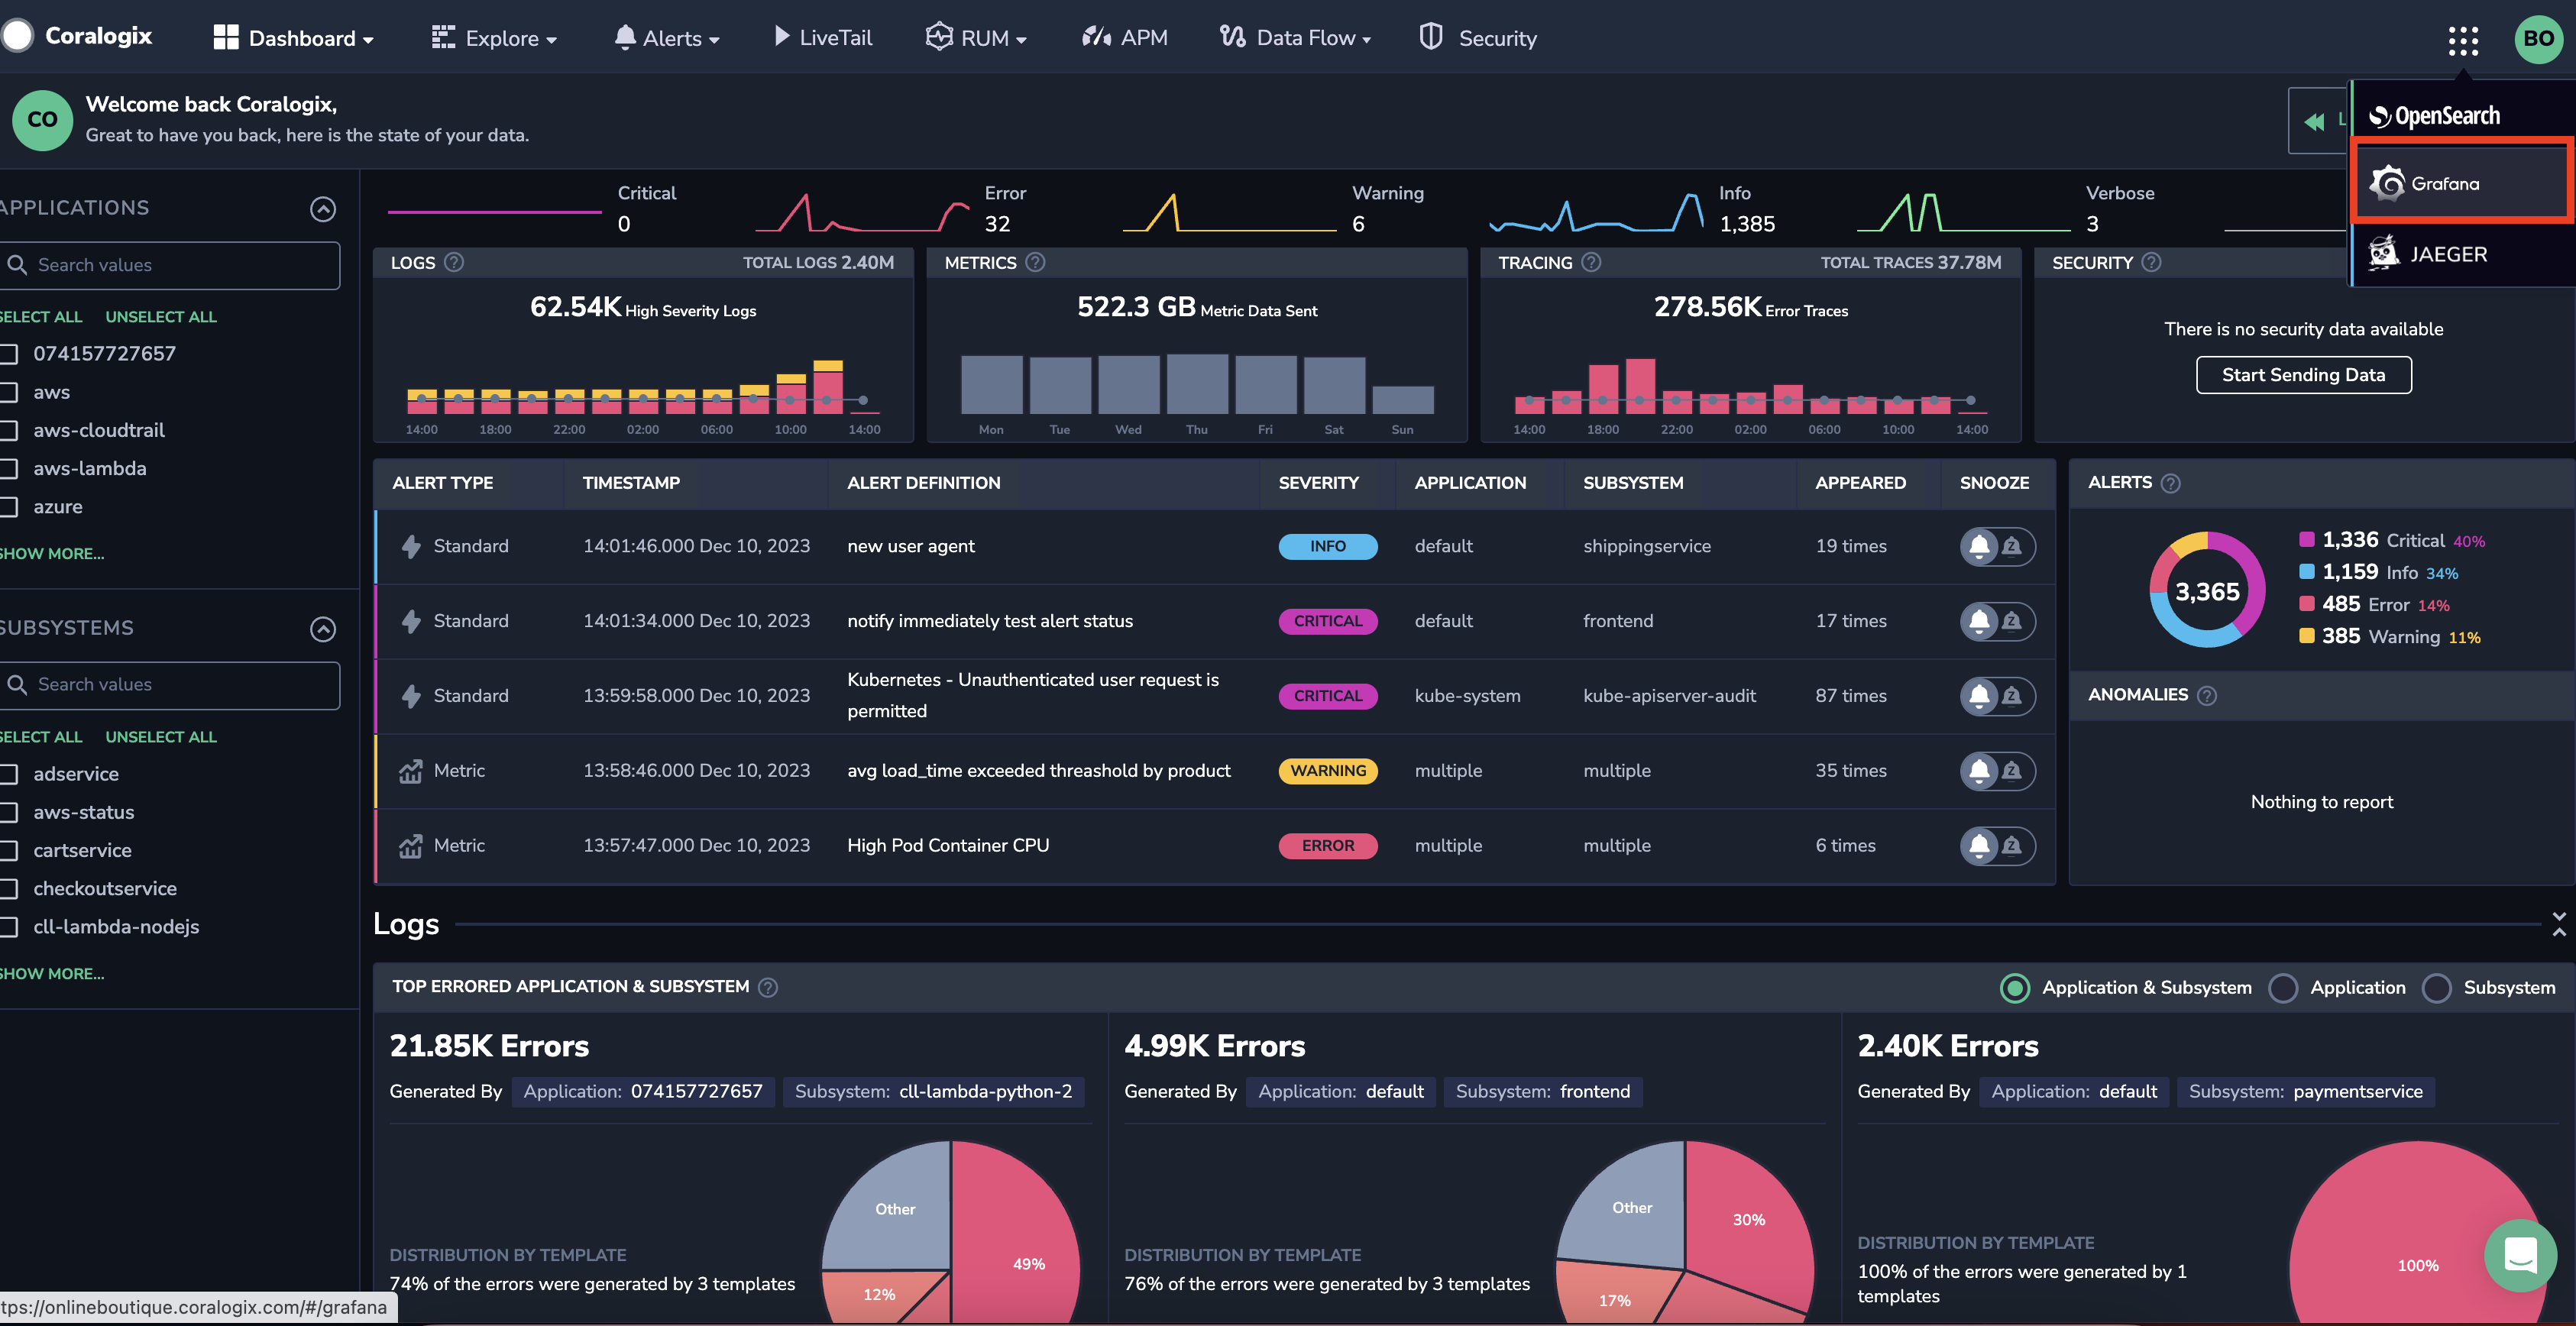This screenshot has width=2576, height=1326.
Task: Select Application & Subsystem radio button
Action: [x=2014, y=988]
